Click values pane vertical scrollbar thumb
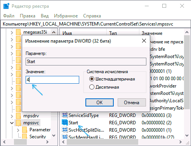The width and height of the screenshot is (191, 146). tap(187, 72)
